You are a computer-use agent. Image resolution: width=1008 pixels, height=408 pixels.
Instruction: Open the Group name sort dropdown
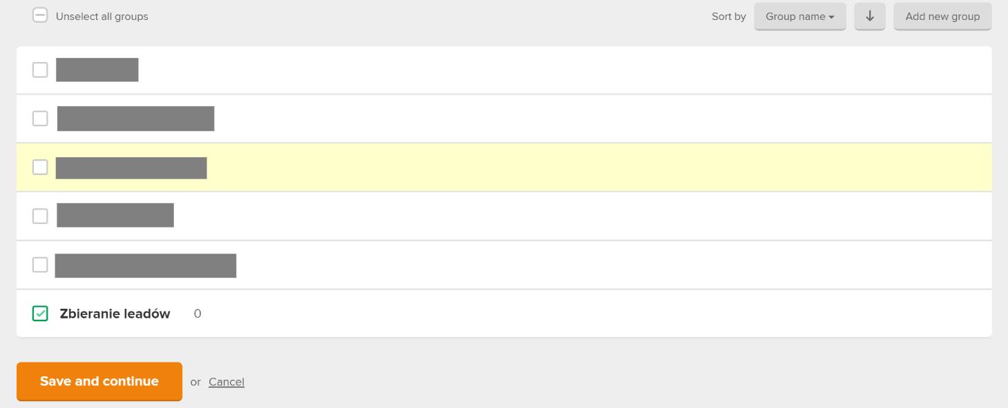click(800, 17)
